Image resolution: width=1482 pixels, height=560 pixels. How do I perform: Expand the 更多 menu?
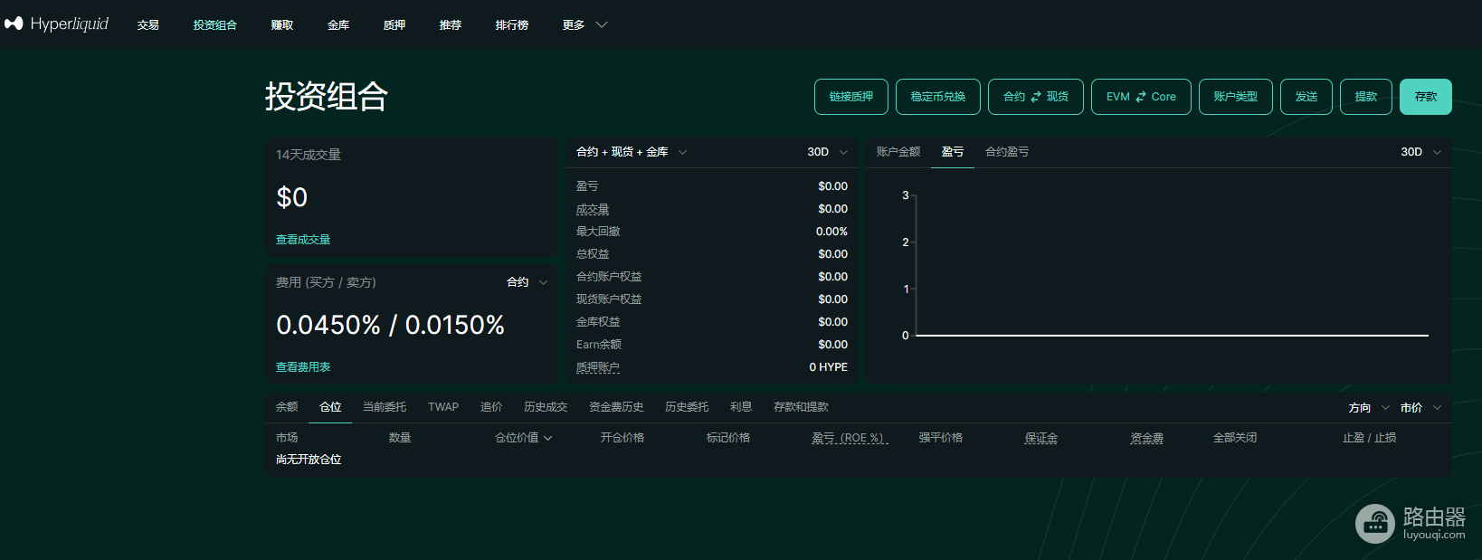pyautogui.click(x=584, y=25)
